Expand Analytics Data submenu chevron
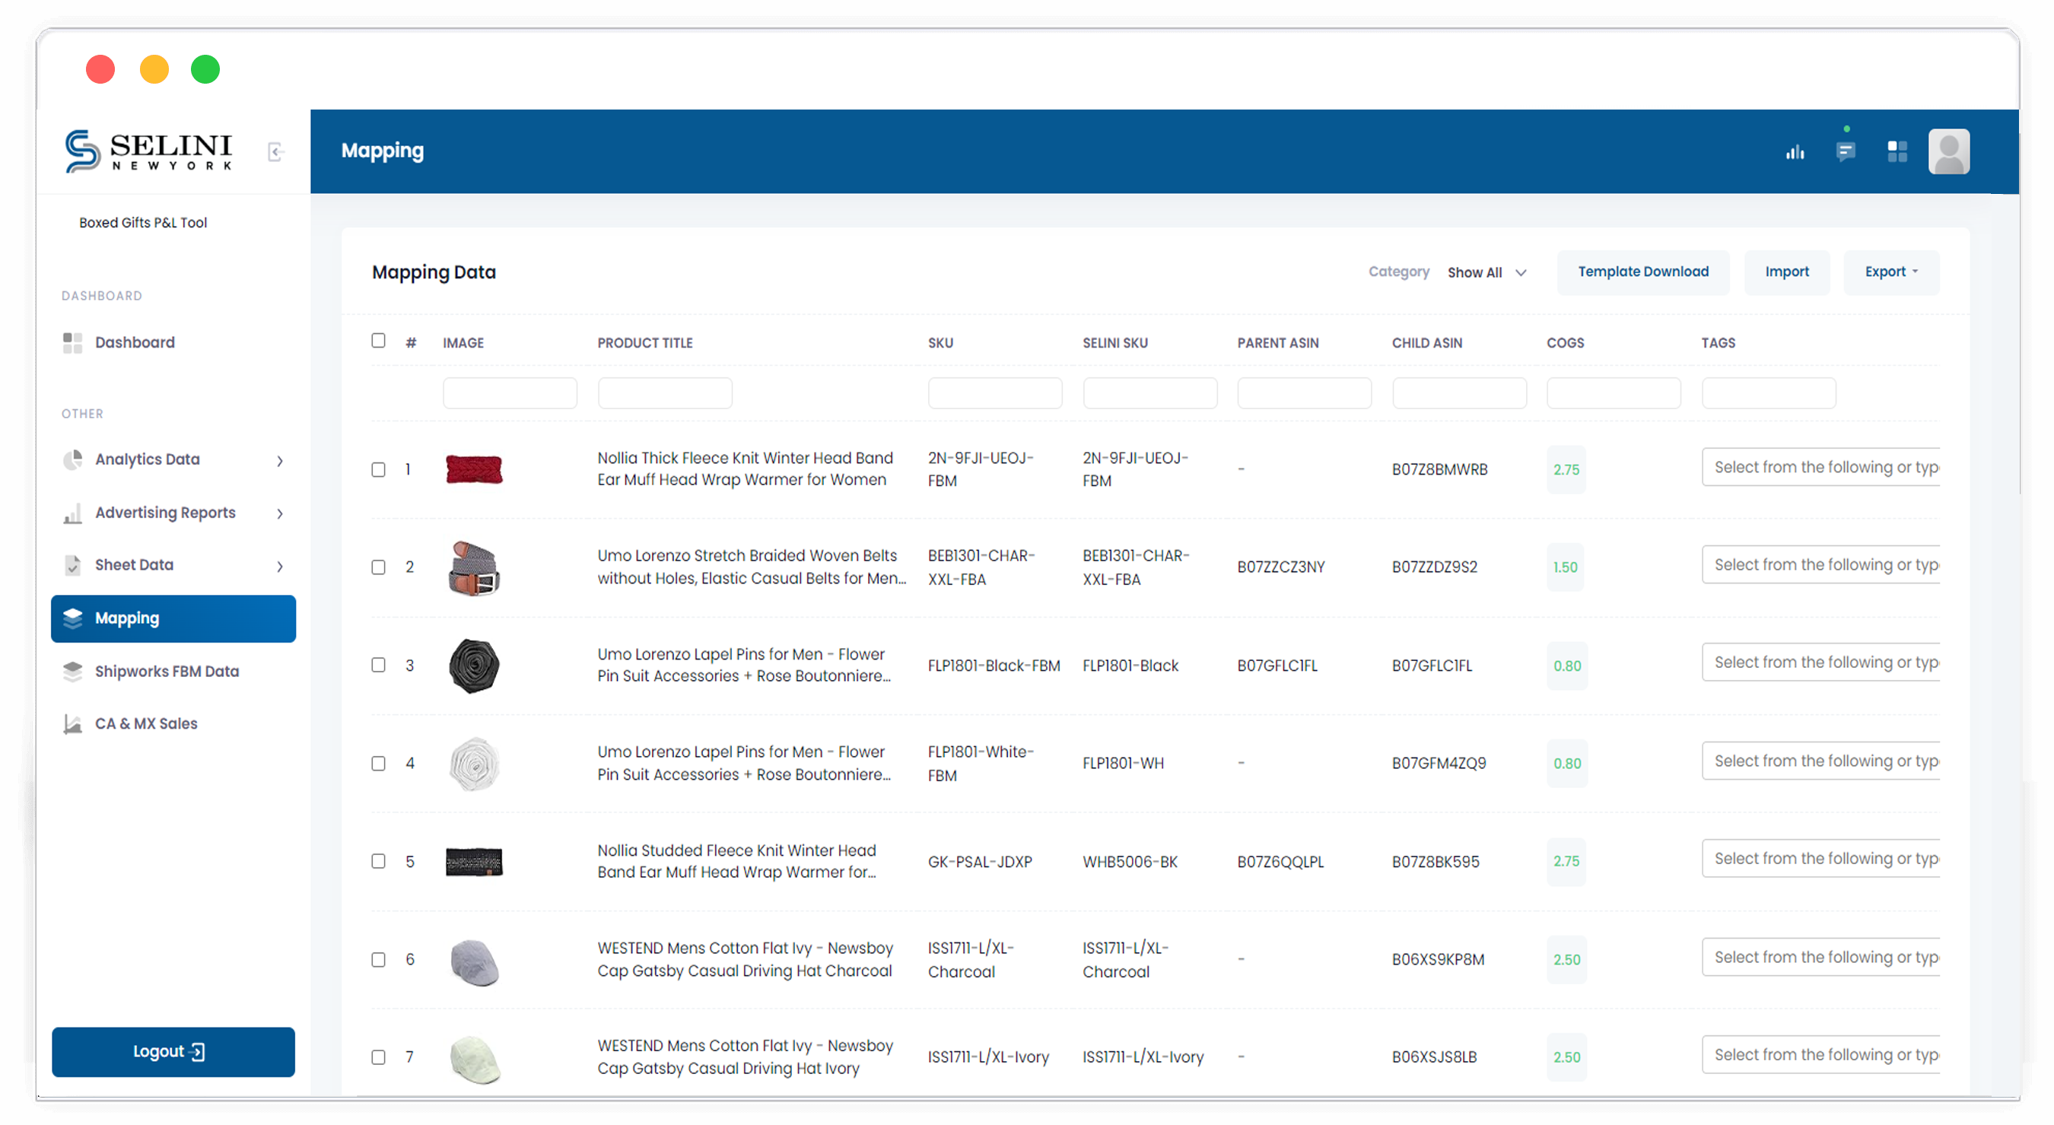 (280, 461)
